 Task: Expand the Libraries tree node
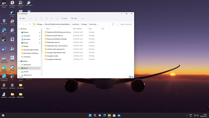pos(20,72)
